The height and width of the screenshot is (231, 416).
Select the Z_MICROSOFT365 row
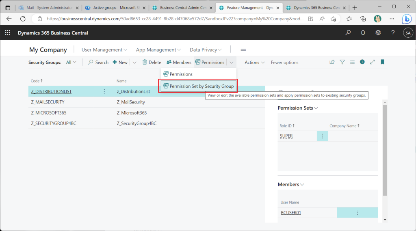[x=147, y=113]
